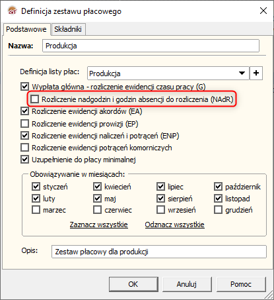Enable Rozliczenie ewidencji prowizji (EP)
This screenshot has height=300, width=274.
[24, 124]
